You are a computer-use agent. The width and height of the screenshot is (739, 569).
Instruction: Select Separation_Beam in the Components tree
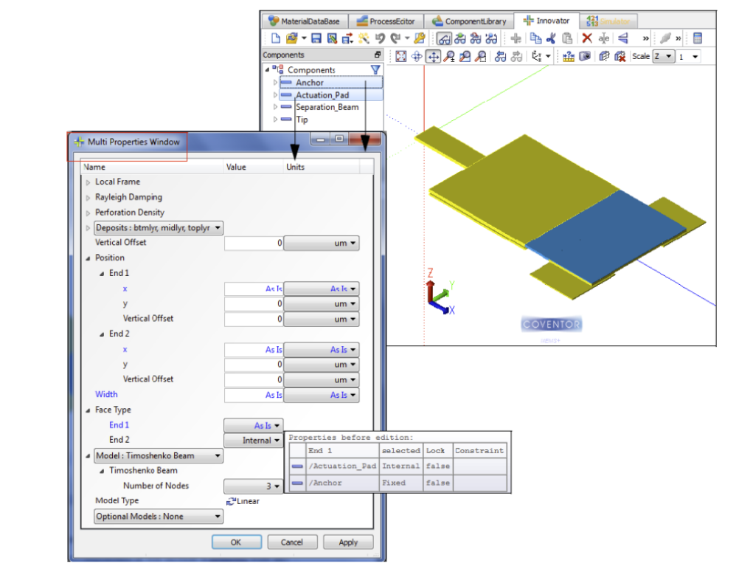coord(327,107)
